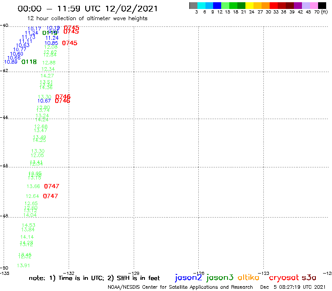Screen dimensions: 332x291
Task: Click the wave height value 12.05
Action: click(x=37, y=155)
